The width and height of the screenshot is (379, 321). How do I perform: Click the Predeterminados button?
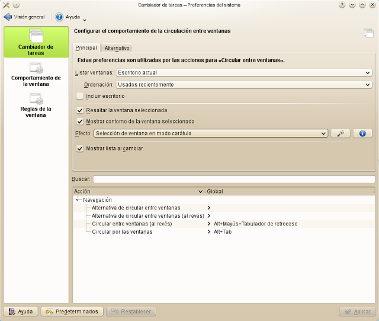(x=72, y=312)
